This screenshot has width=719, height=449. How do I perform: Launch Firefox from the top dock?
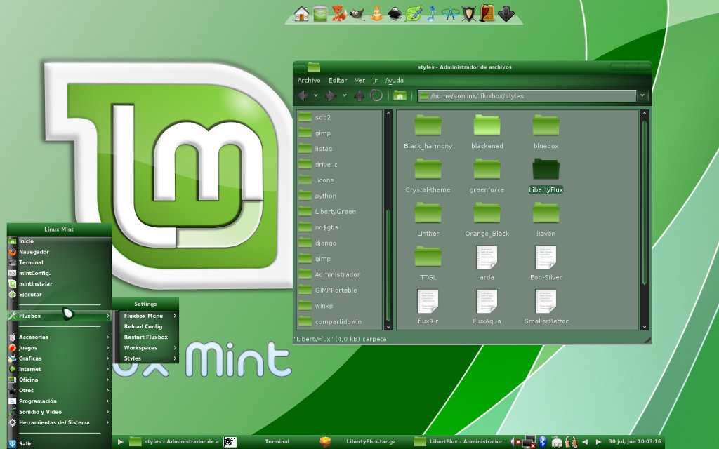[x=339, y=14]
